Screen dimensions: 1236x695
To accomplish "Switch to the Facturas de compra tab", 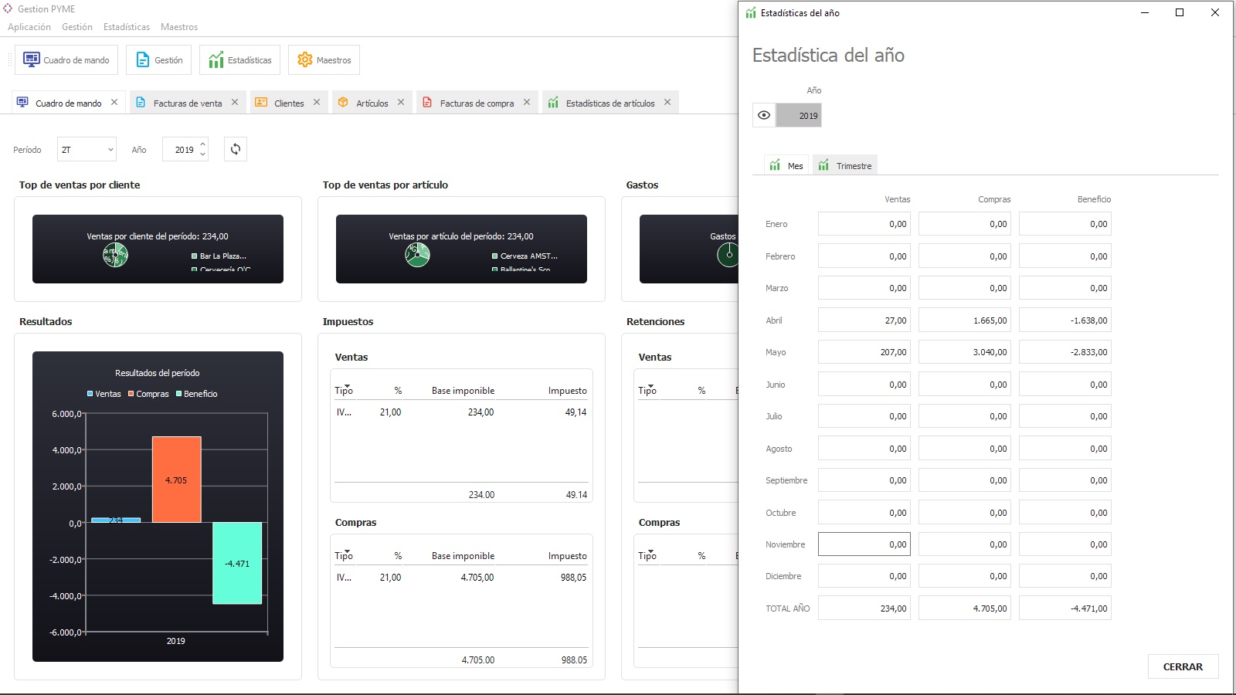I will pos(476,103).
